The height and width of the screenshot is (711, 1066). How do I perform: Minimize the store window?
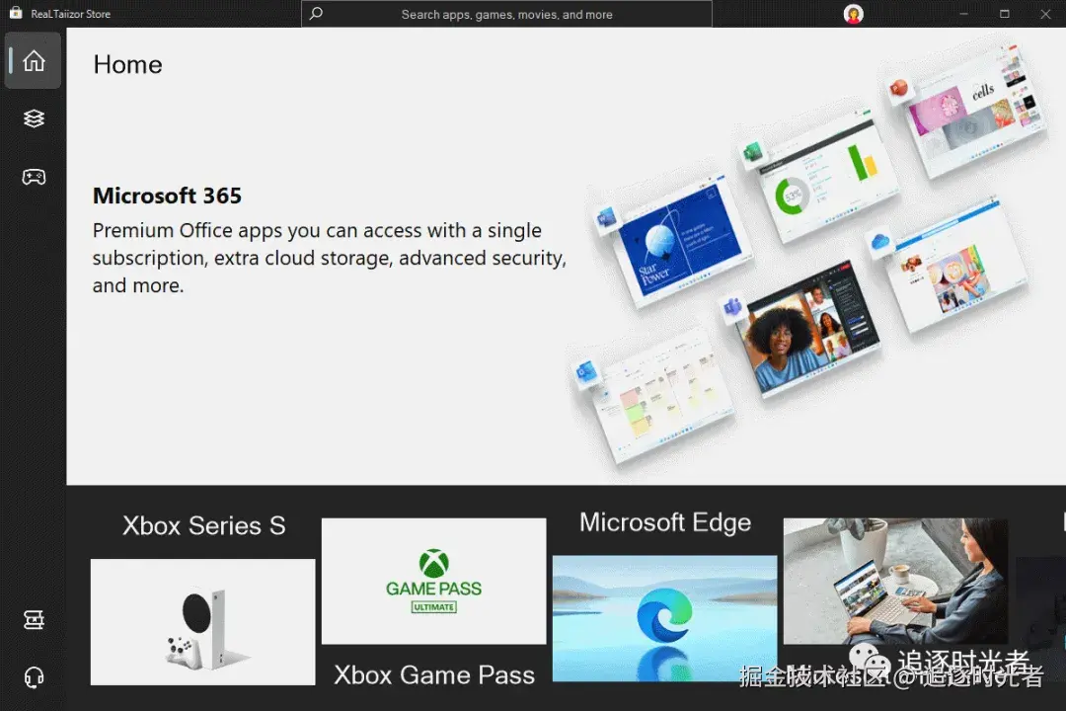point(963,14)
